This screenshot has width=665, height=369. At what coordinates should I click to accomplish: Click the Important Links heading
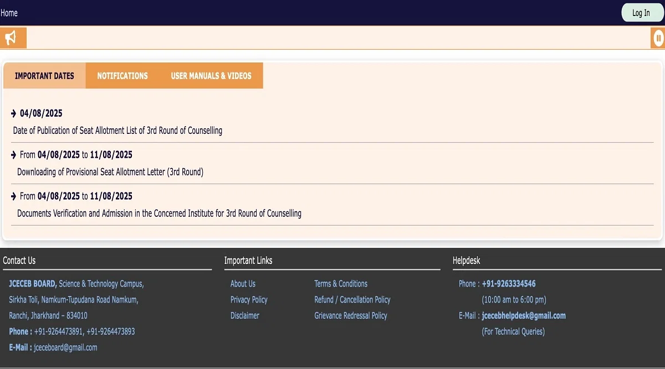tap(248, 261)
